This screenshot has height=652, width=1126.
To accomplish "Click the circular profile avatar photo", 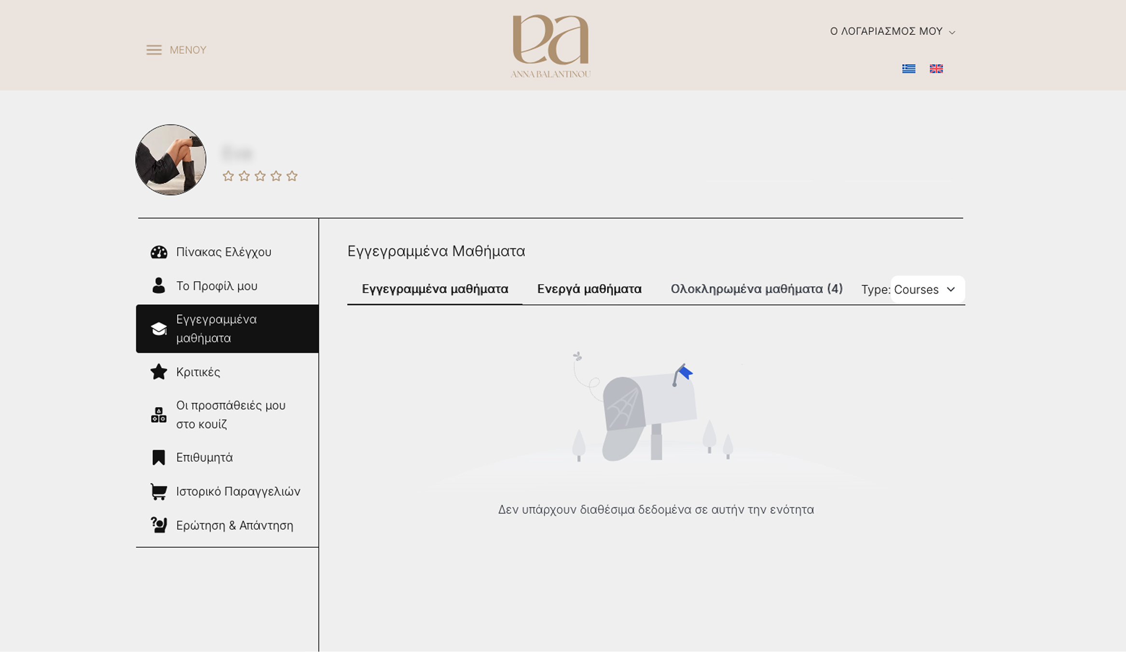I will [171, 160].
